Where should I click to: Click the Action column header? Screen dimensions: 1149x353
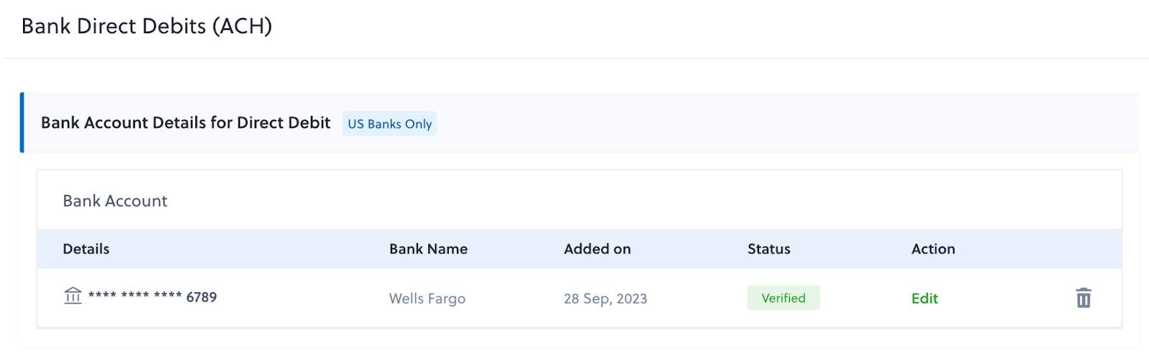point(933,249)
